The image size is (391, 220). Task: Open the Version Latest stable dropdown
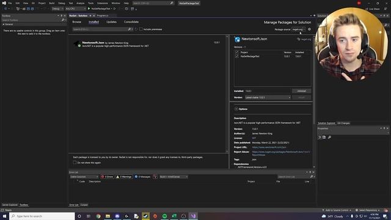(x=268, y=97)
